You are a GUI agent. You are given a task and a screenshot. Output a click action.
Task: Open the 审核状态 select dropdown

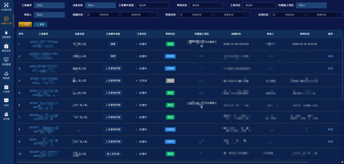[x=205, y=5]
